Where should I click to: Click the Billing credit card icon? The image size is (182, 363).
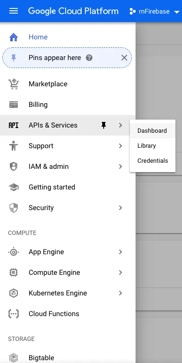click(14, 105)
